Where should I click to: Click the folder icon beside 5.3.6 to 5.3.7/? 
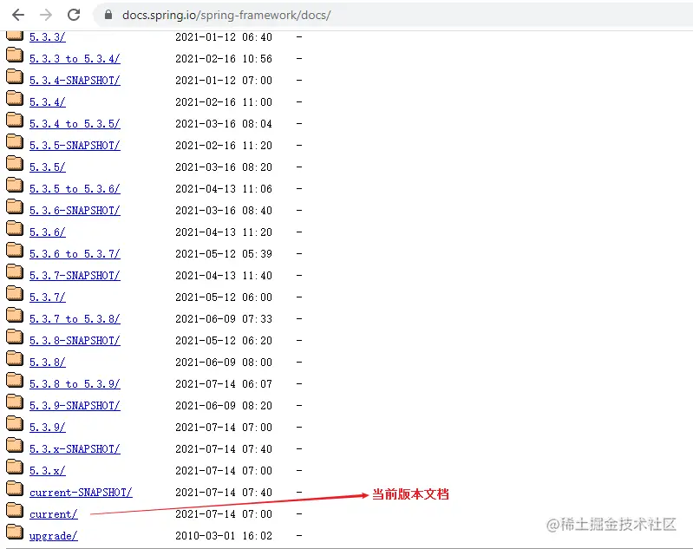[x=15, y=250]
